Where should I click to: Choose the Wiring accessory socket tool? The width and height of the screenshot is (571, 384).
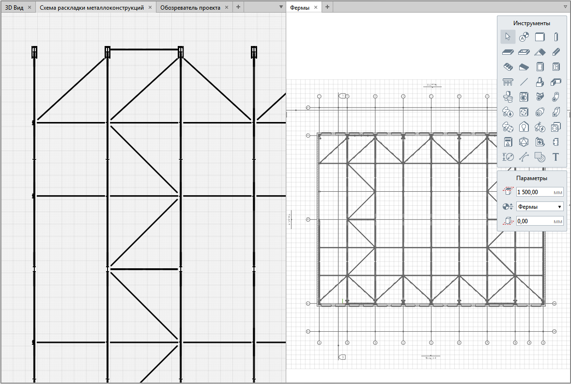(x=556, y=127)
